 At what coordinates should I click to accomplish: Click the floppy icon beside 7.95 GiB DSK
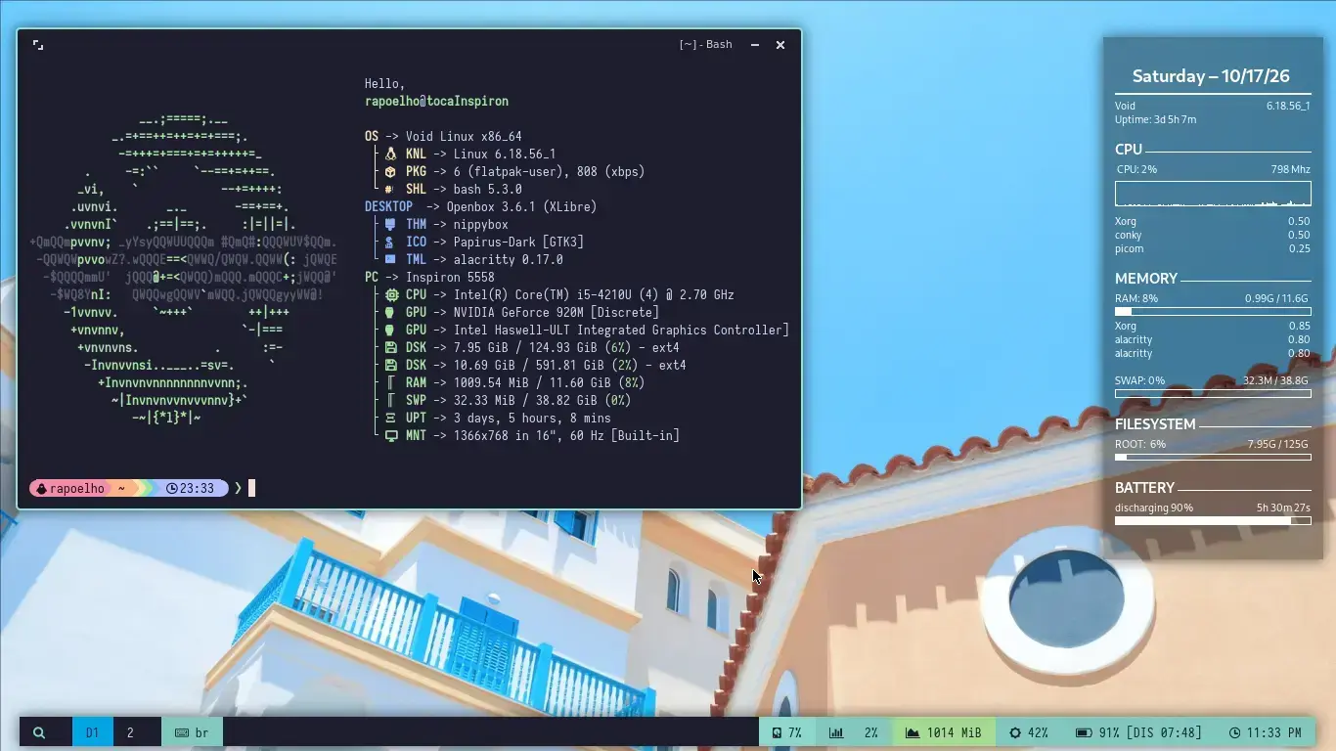[x=391, y=347]
